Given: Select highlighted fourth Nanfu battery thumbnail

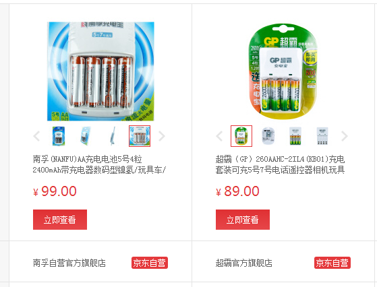Looking at the screenshot, I should click(140, 136).
